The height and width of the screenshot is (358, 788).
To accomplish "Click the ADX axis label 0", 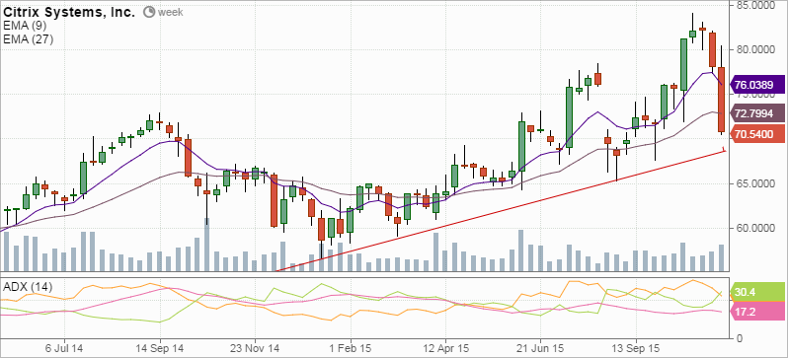I will pos(739,339).
